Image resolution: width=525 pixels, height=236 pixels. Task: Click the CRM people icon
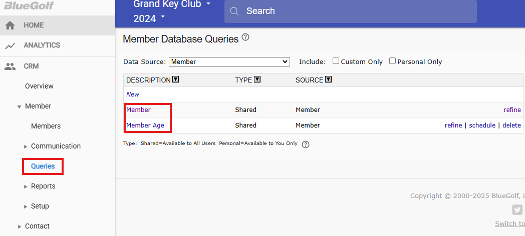(x=10, y=66)
